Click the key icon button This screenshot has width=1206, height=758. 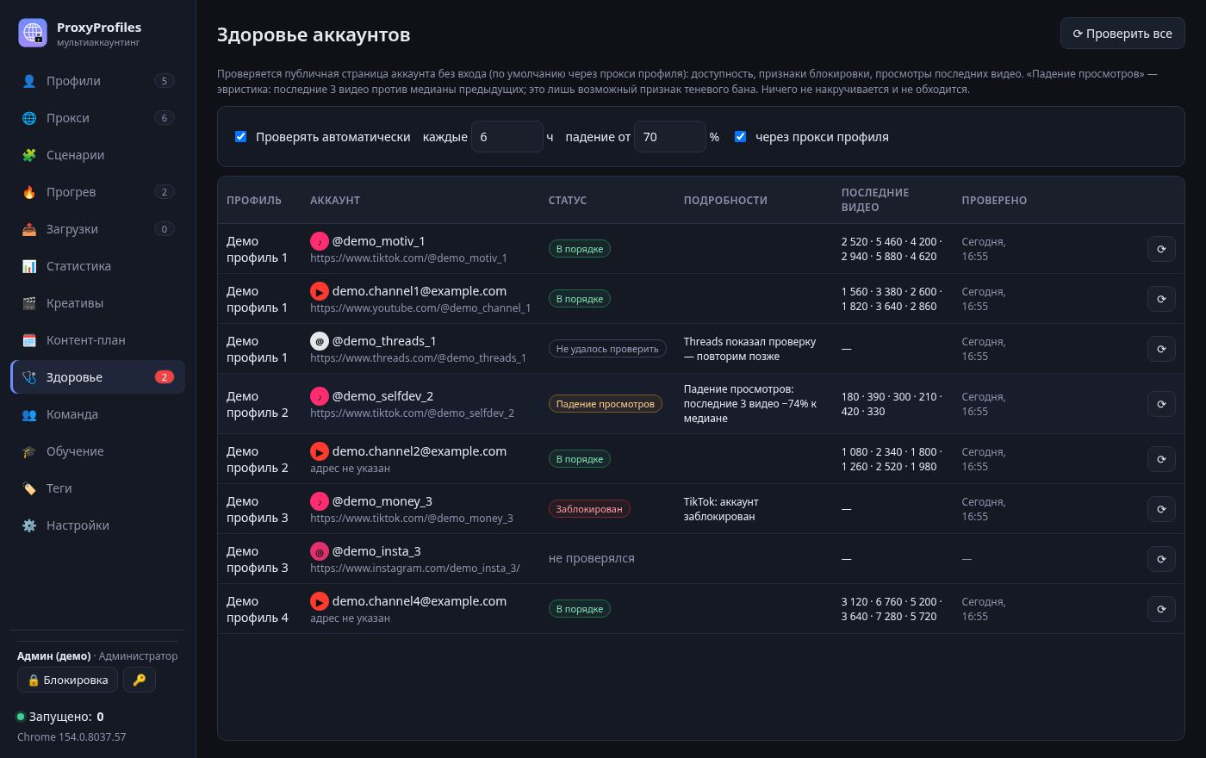140,680
